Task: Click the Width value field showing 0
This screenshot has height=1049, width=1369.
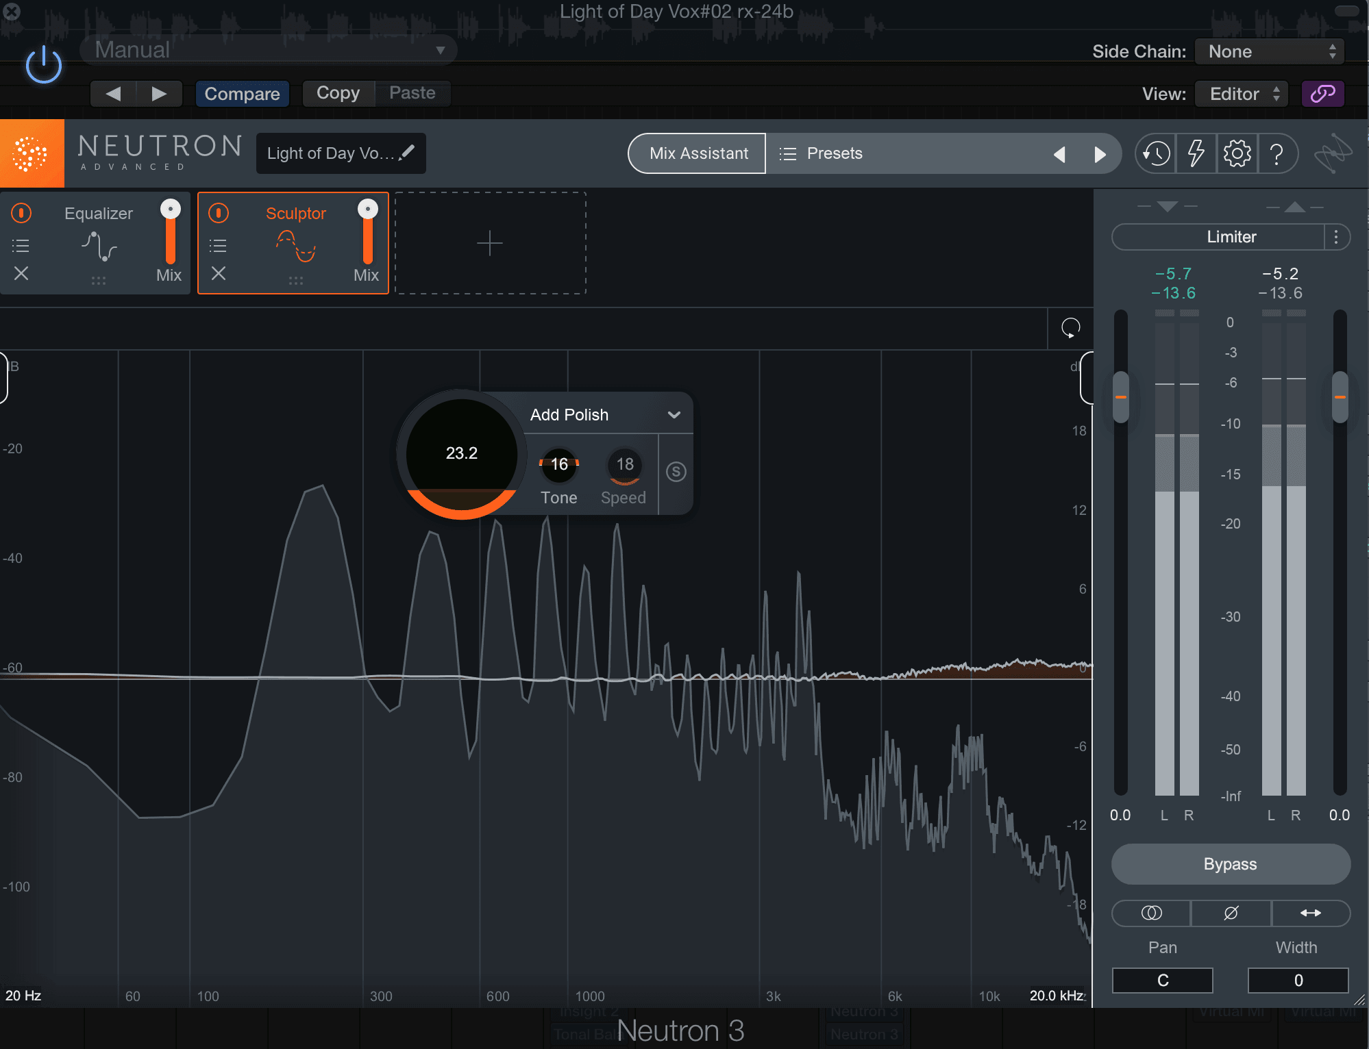Action: pos(1298,981)
